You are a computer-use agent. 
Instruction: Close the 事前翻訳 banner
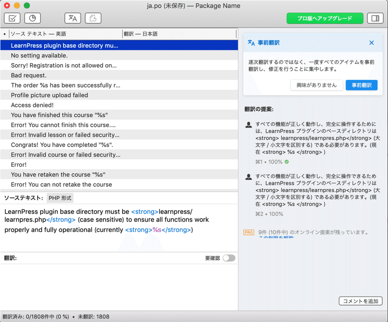tap(372, 43)
